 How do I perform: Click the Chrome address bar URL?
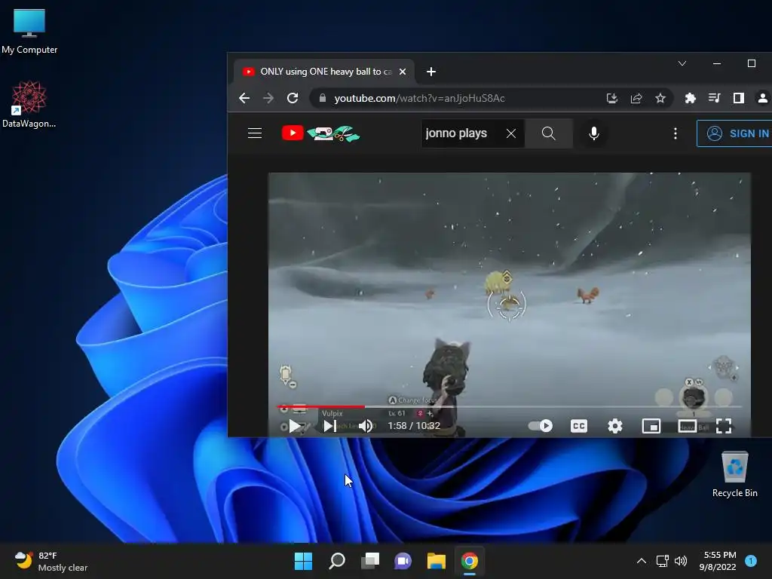coord(419,98)
